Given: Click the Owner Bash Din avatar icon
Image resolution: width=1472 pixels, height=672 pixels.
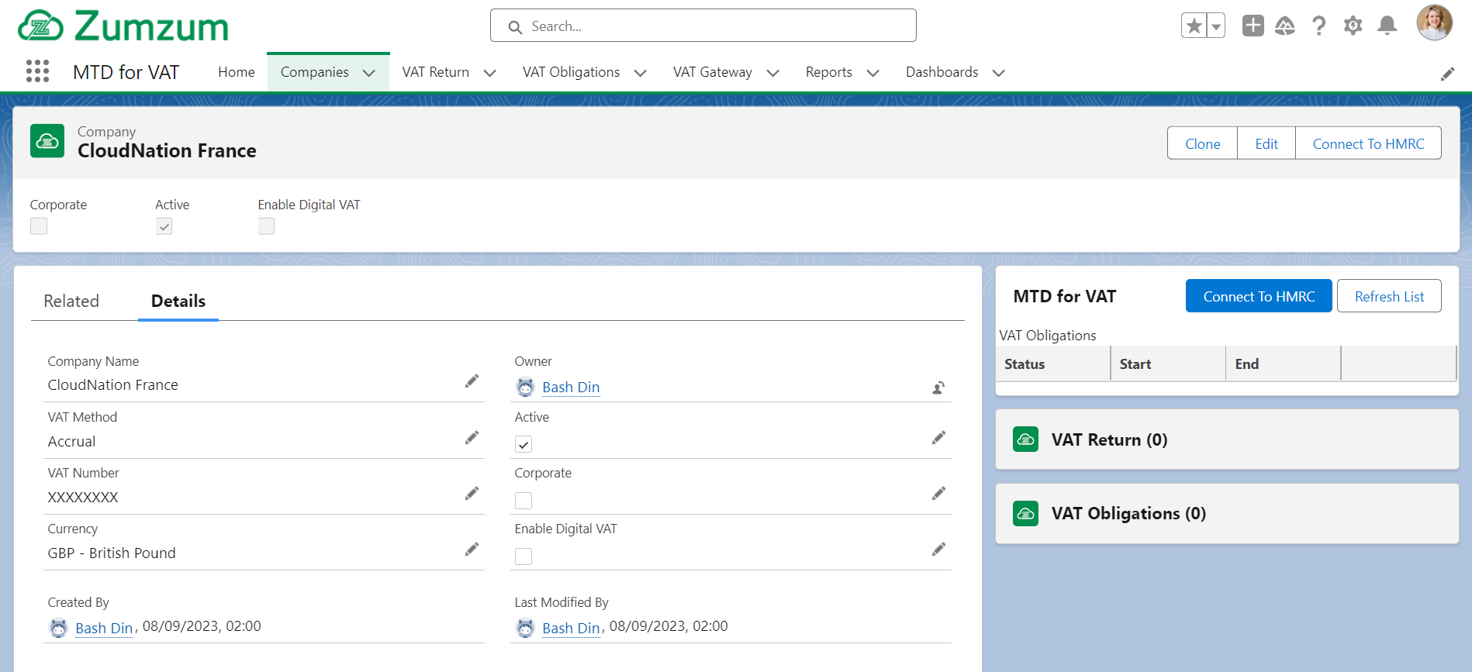Looking at the screenshot, I should click(x=526, y=387).
